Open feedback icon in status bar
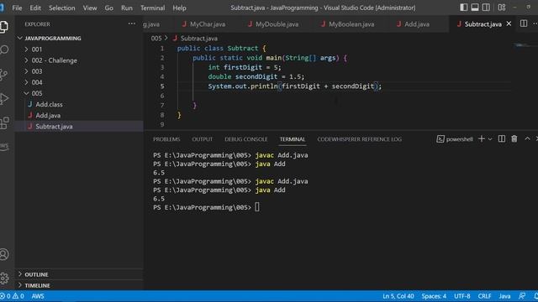Viewport: 538px width, 302px height. click(522, 296)
